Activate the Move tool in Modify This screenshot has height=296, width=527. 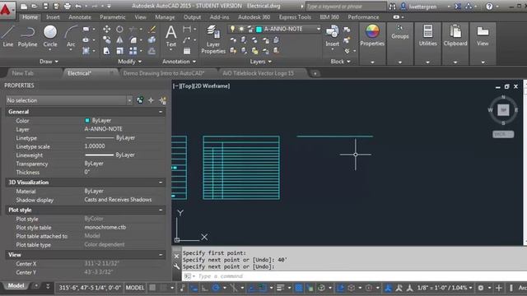click(x=107, y=30)
